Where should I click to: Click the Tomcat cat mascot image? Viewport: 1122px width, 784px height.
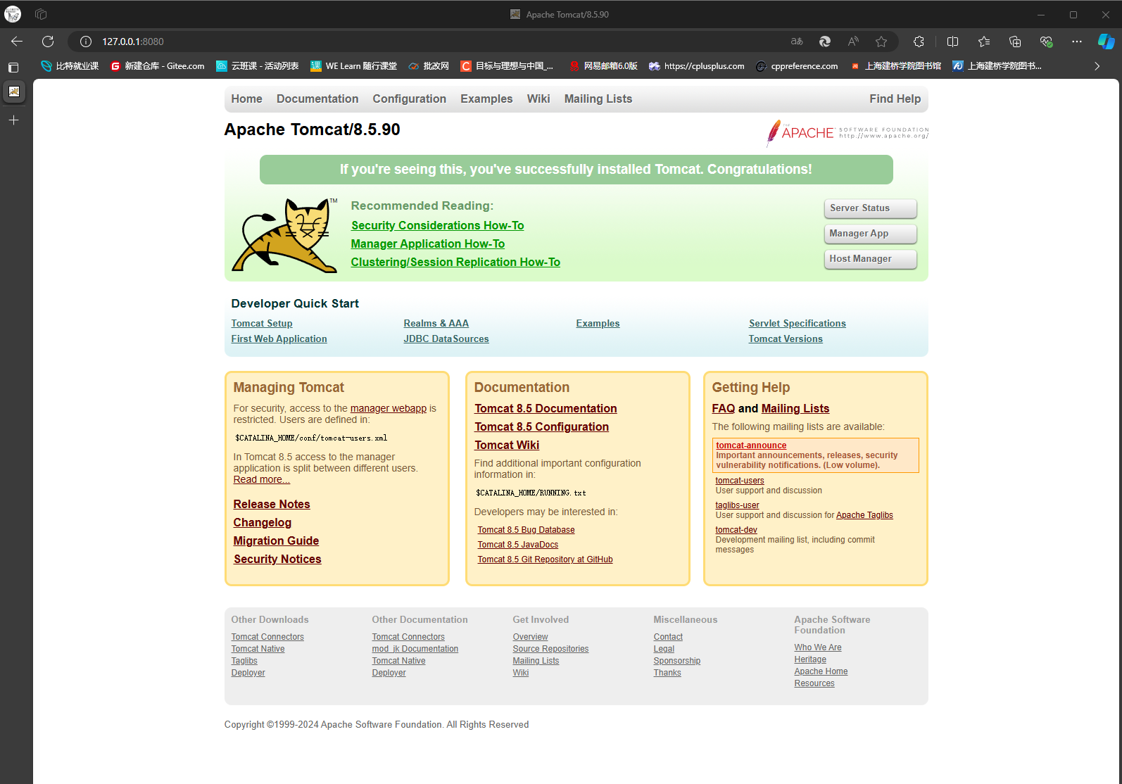[x=285, y=235]
